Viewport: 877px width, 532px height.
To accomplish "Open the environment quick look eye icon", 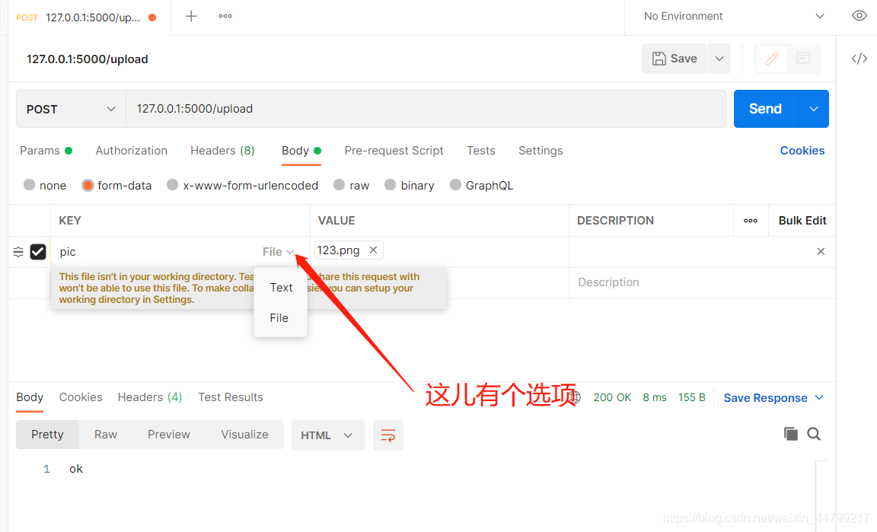I will coord(859,15).
